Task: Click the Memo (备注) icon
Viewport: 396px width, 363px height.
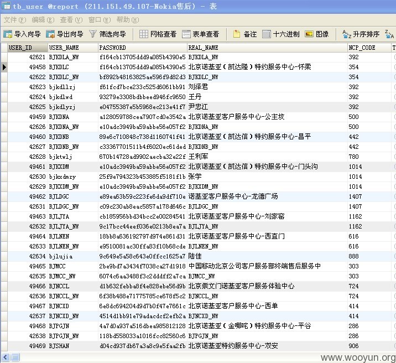Action: point(237,34)
